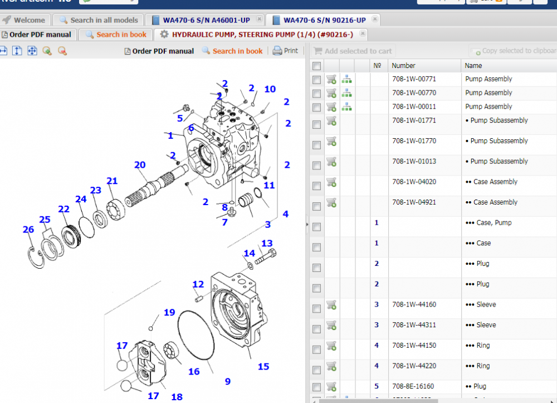Collapse the diagram panel using splitter handle
Viewport: 557px width, 403px height.
pyautogui.click(x=307, y=224)
